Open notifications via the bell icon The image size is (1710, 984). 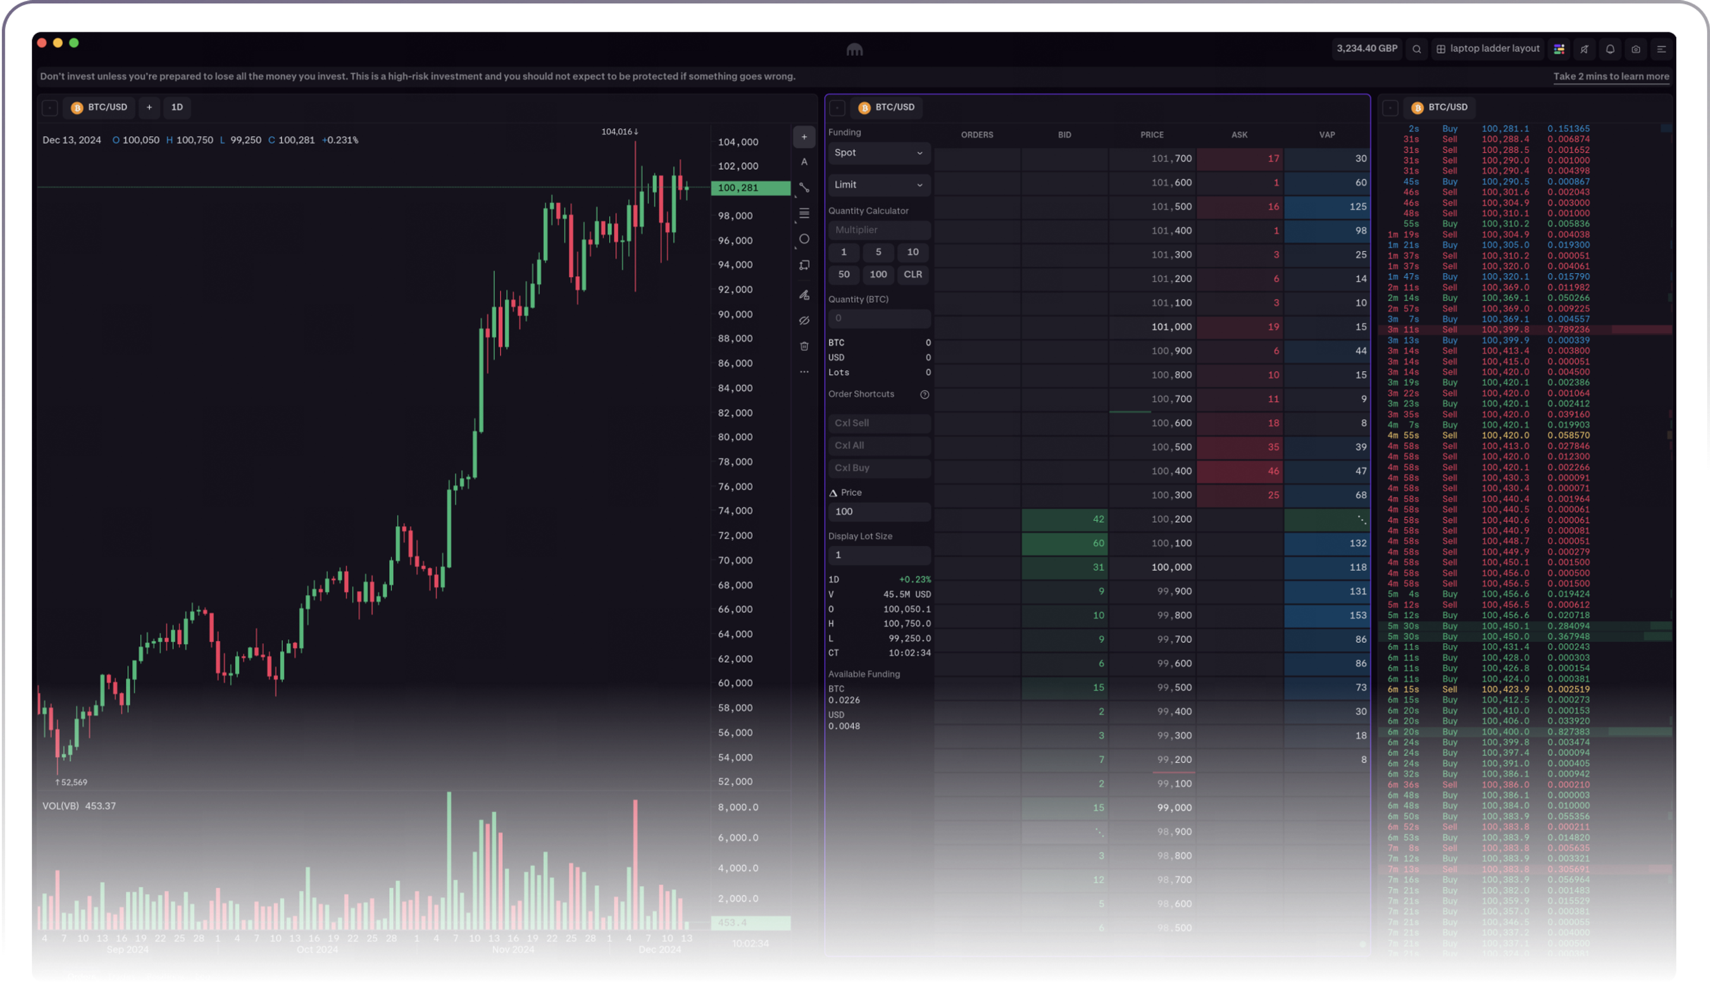tap(1609, 49)
